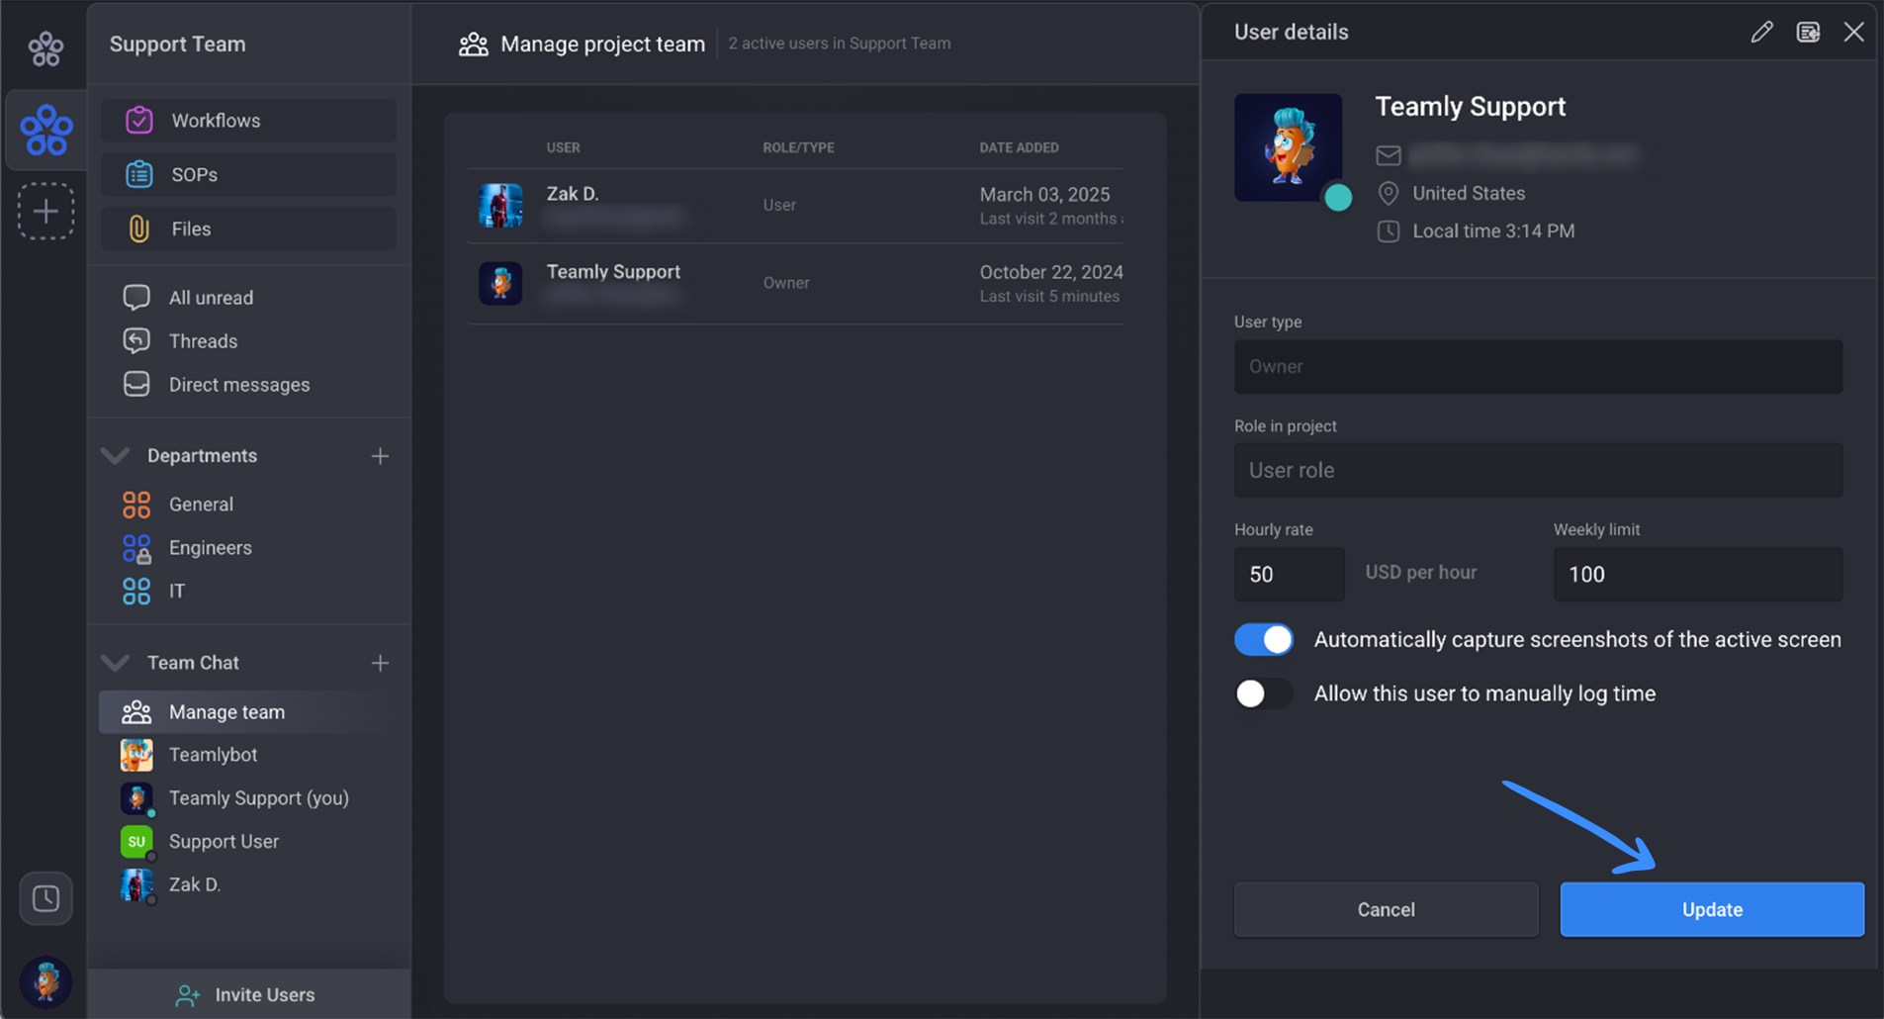Enable manual time logging toggle
Image resolution: width=1884 pixels, height=1019 pixels.
click(1263, 694)
